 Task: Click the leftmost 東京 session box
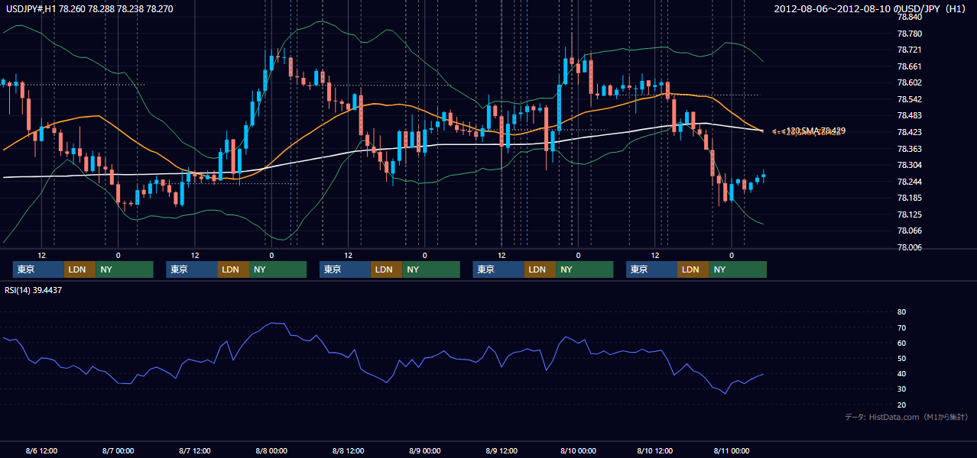pyautogui.click(x=38, y=269)
